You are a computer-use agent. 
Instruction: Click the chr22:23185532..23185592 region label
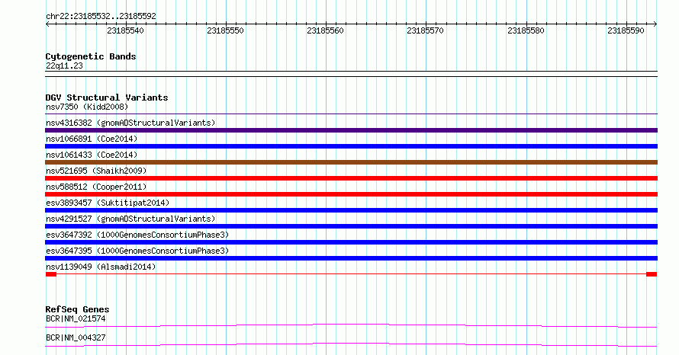(101, 16)
